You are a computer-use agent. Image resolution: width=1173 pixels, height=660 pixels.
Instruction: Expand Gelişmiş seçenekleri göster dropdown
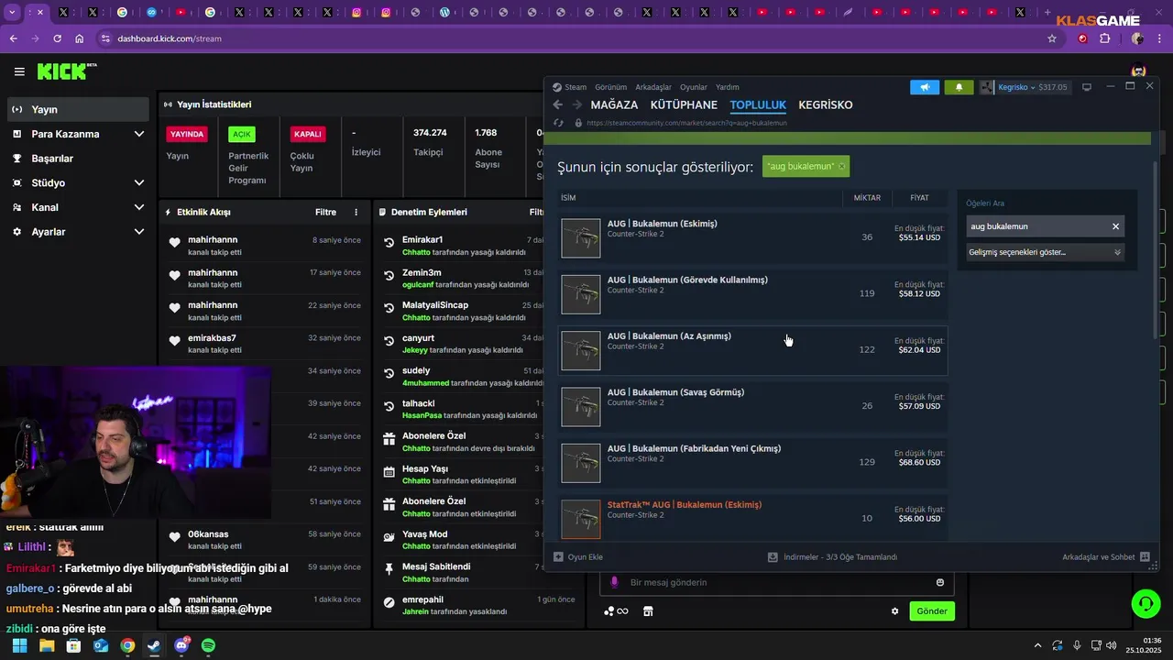pyautogui.click(x=1046, y=252)
